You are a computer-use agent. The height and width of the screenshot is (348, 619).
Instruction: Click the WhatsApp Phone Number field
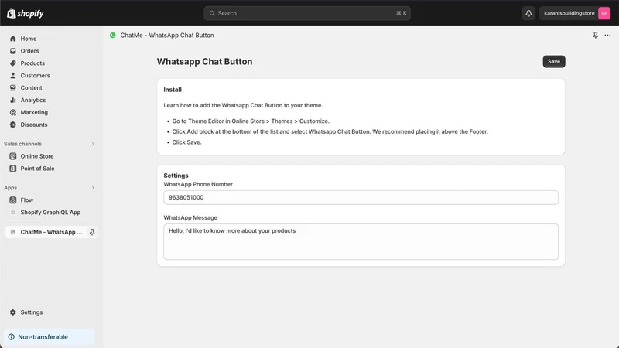[x=361, y=197]
